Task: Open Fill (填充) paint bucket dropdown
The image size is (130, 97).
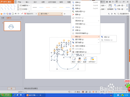Action: click(80, 60)
